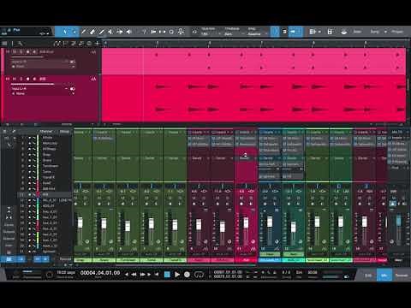Open the Sends dropdown on selected red channel
Screen dimensions: 411x308
(x=246, y=158)
